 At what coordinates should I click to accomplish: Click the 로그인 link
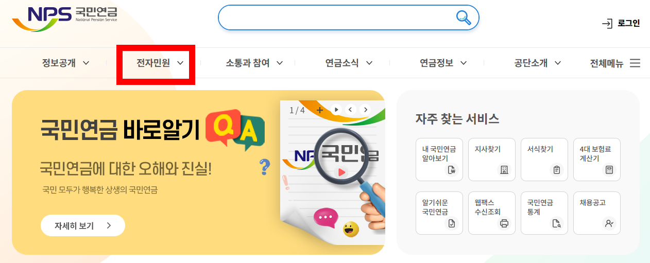coord(621,23)
